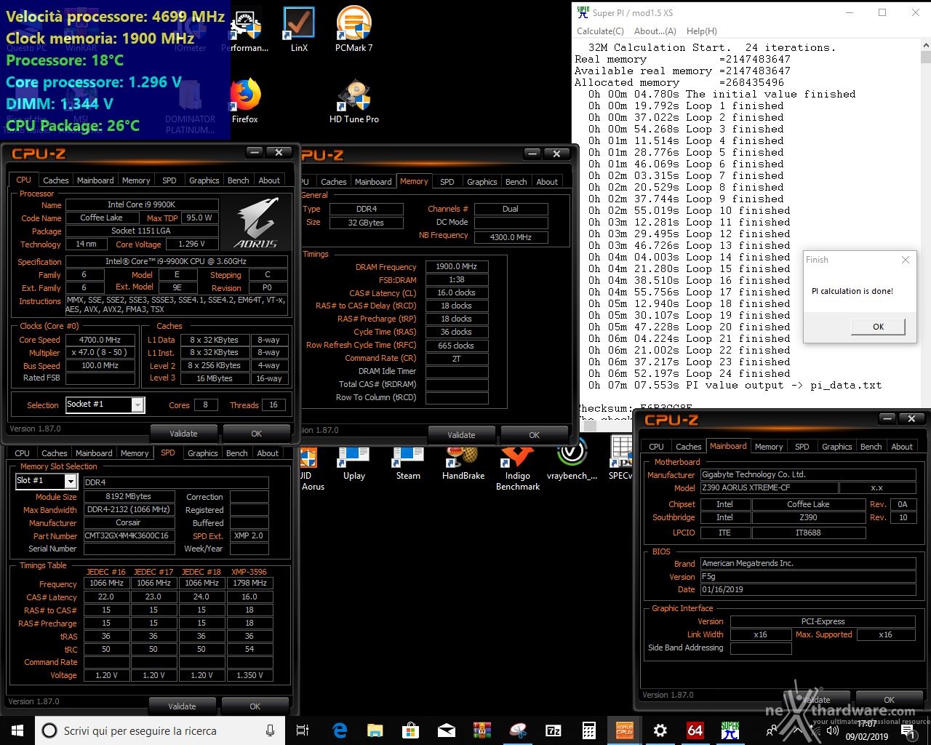Open WinRAR from the taskbar

click(x=482, y=730)
